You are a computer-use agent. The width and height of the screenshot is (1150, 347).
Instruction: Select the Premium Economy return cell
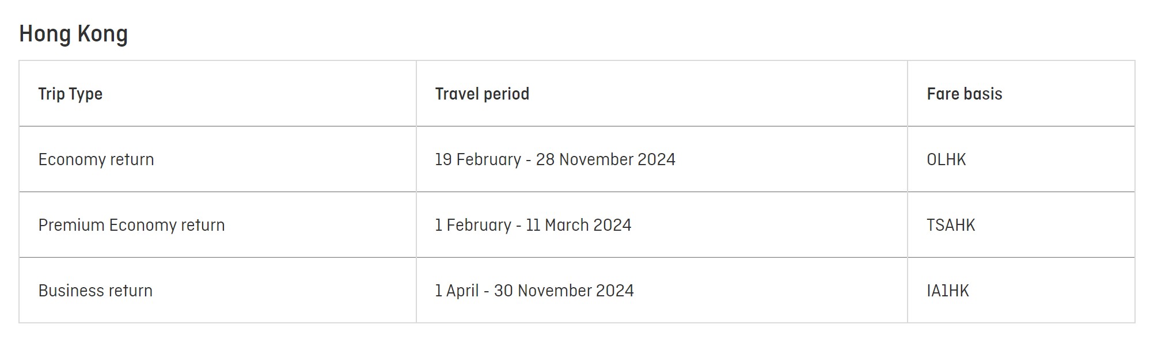(131, 225)
